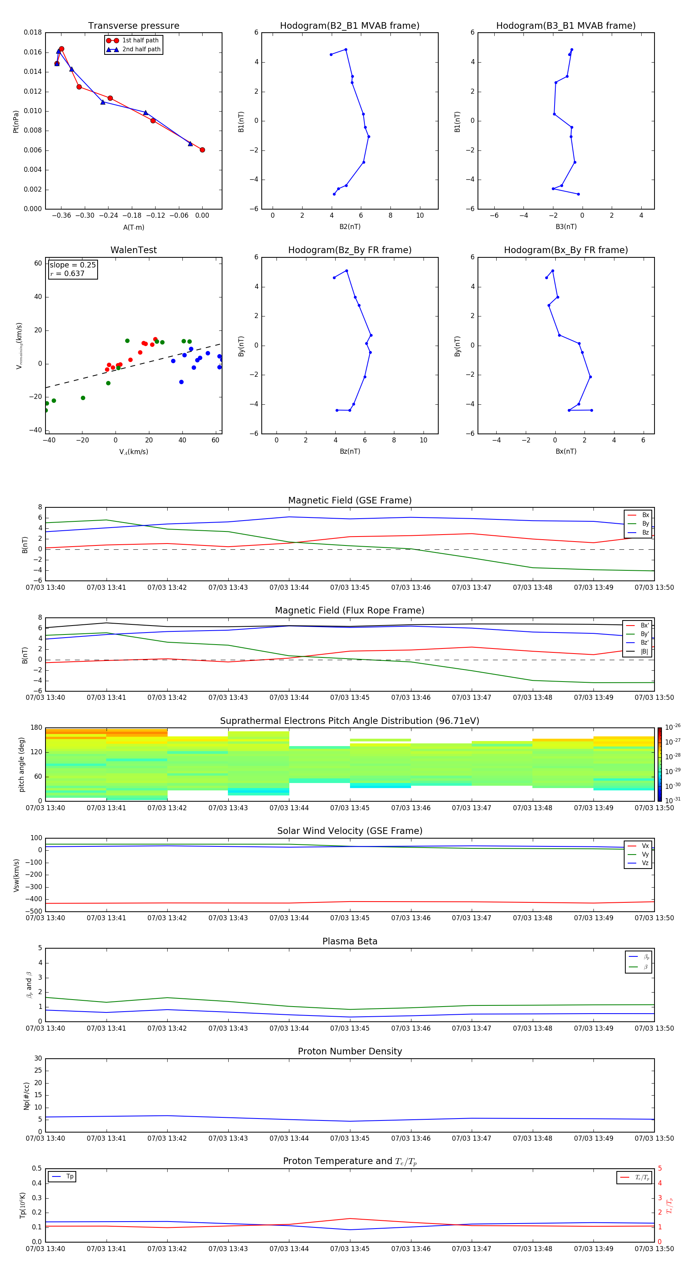Click the "Proton Number Density" title
This screenshot has width=700, height=1283.
350,1051
